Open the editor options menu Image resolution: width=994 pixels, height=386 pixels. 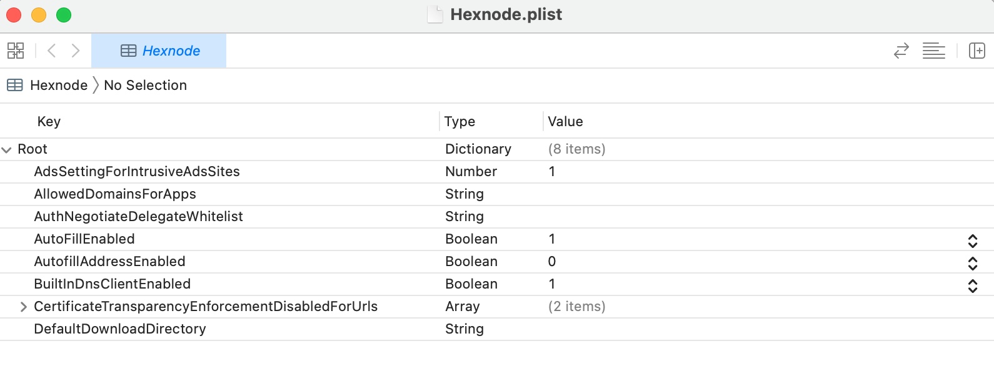[934, 51]
